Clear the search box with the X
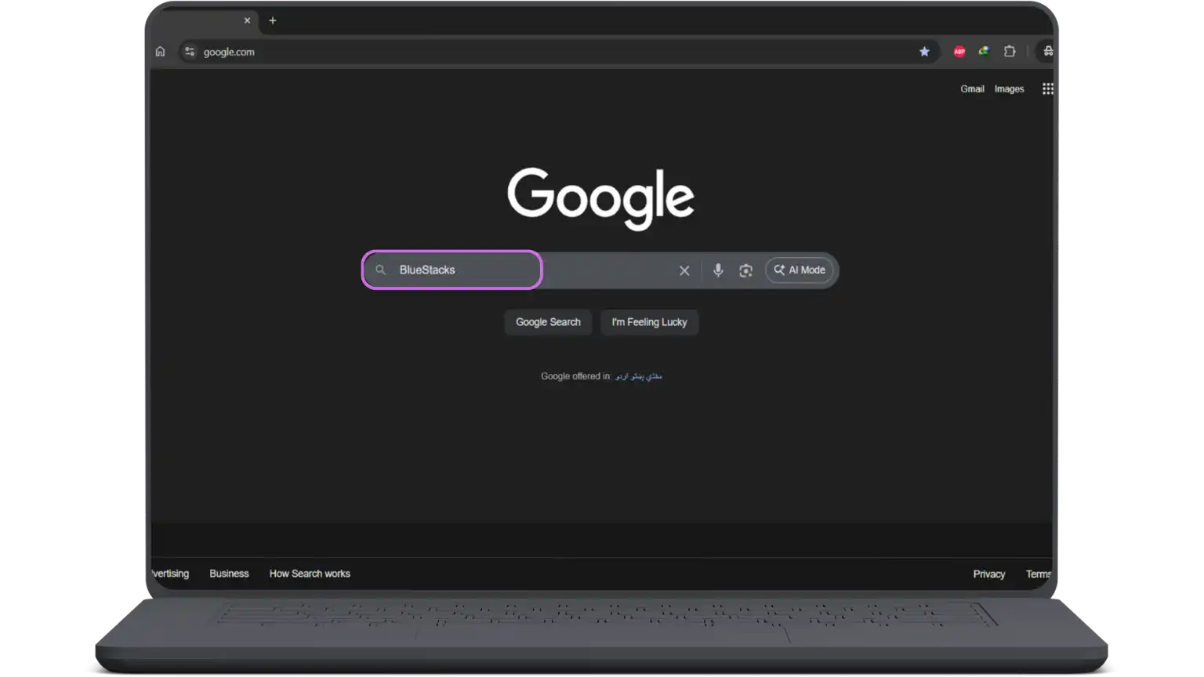1204x677 pixels. 684,270
